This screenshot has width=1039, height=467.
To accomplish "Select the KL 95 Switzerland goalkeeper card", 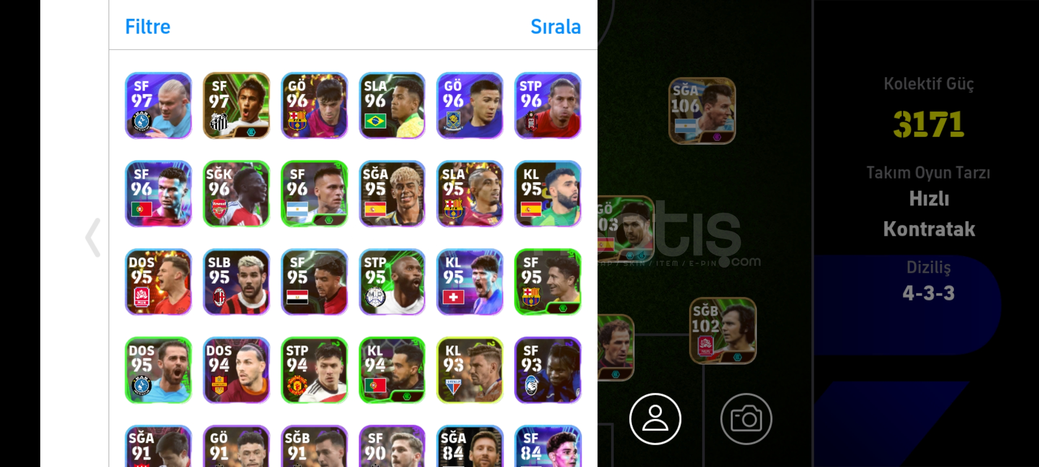I will pyautogui.click(x=470, y=282).
